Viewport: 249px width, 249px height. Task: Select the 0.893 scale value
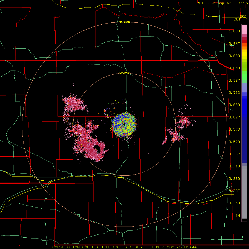pyautogui.click(x=234, y=56)
